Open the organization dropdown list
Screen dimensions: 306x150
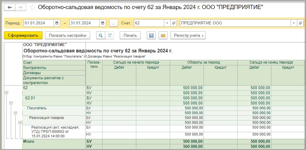click(294, 23)
